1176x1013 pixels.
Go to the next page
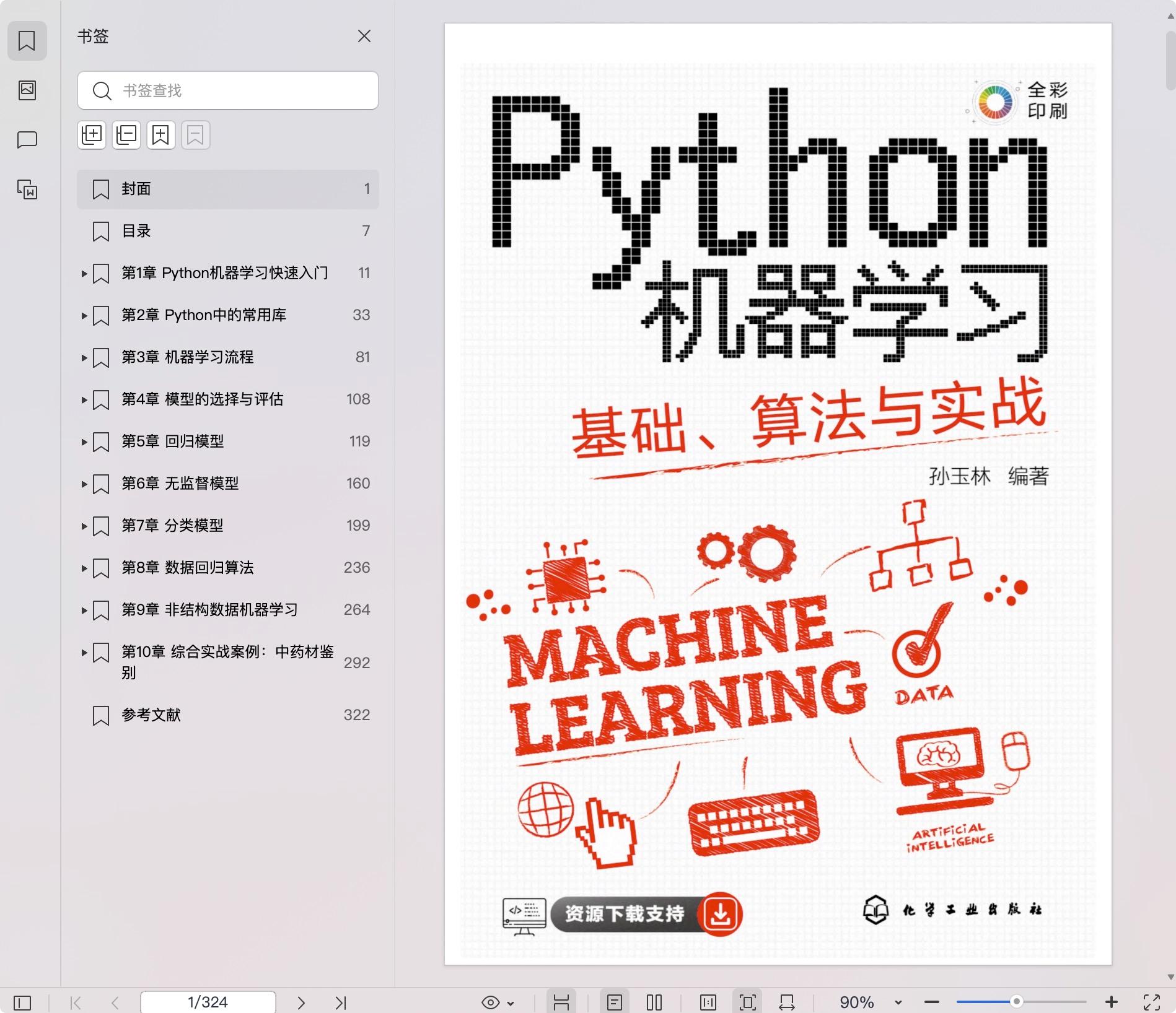pos(301,1002)
